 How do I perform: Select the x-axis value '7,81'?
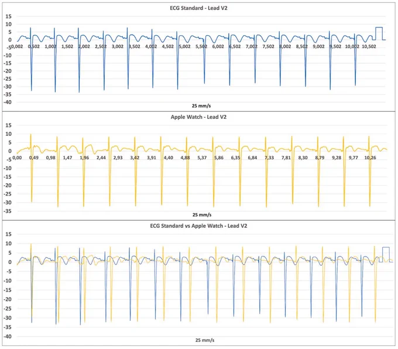coord(286,158)
